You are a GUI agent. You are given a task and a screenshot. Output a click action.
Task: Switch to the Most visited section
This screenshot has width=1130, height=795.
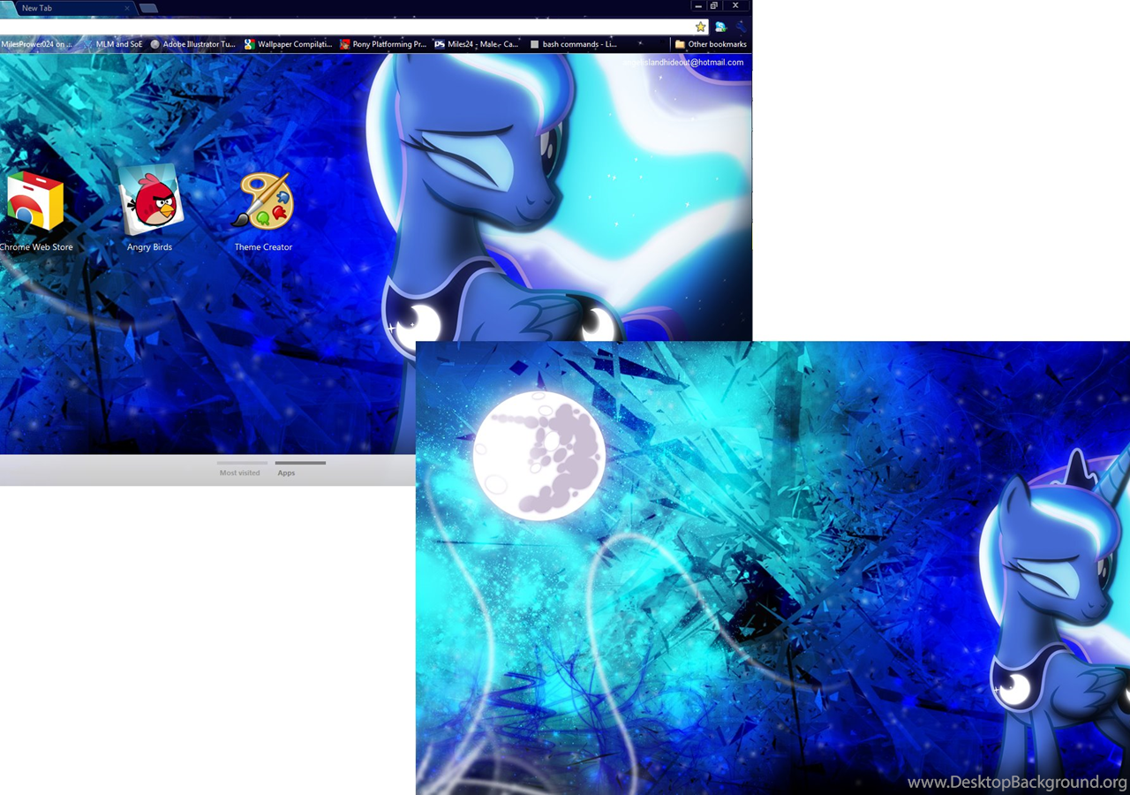click(241, 469)
